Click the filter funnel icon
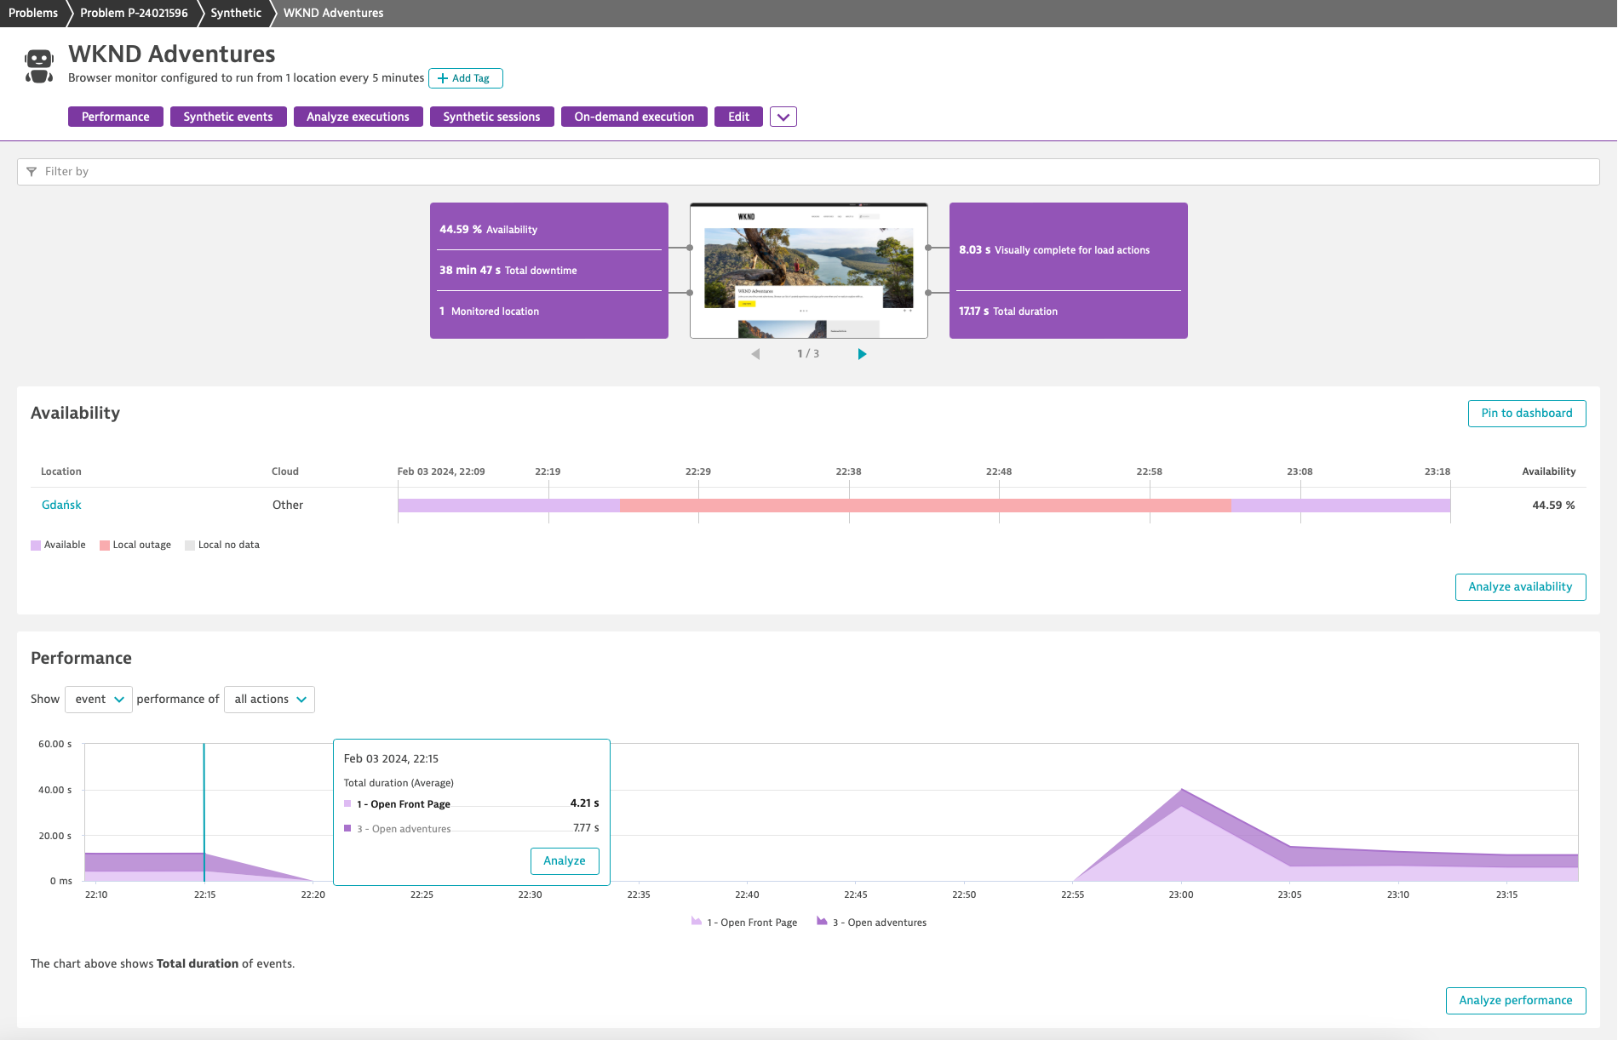 [x=32, y=172]
